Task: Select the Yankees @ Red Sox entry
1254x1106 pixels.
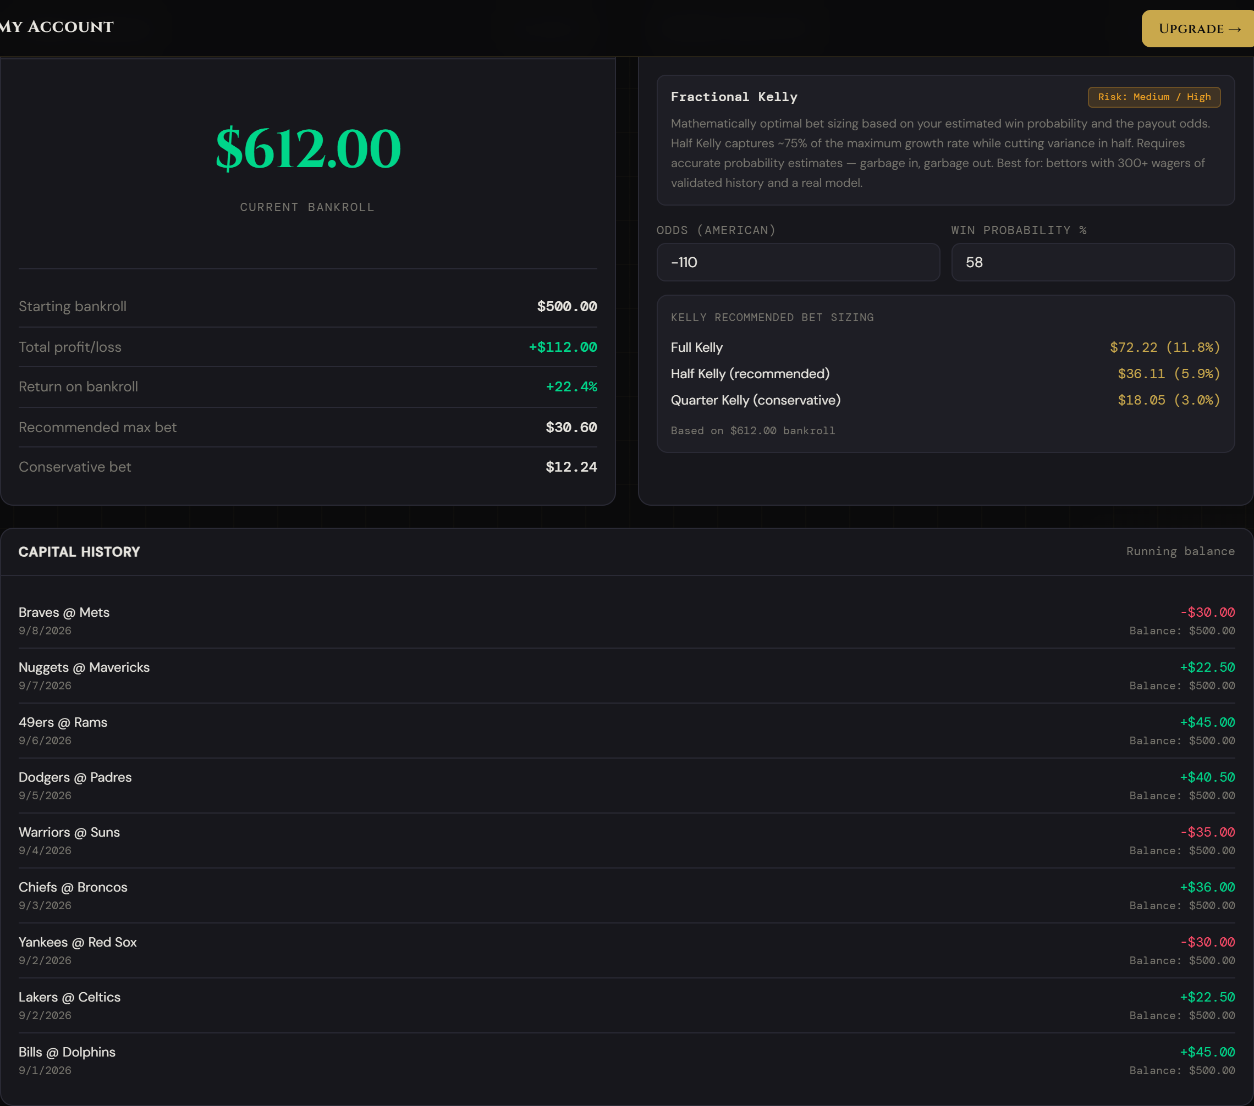Action: [x=626, y=951]
